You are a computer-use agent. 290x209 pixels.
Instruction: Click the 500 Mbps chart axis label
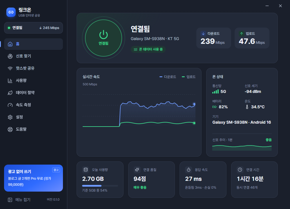(x=90, y=84)
